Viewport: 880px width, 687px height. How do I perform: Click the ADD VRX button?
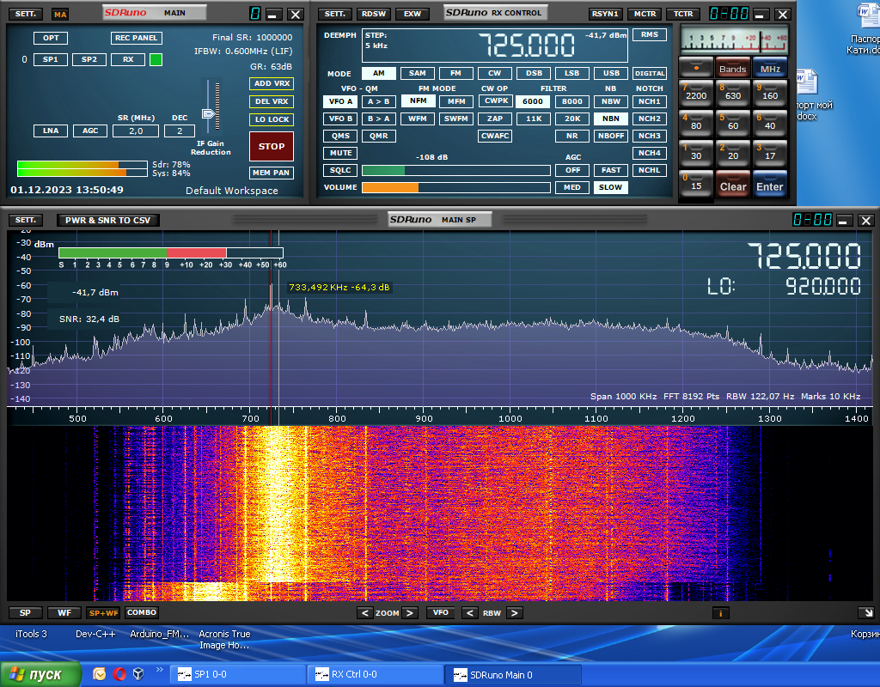coord(272,83)
